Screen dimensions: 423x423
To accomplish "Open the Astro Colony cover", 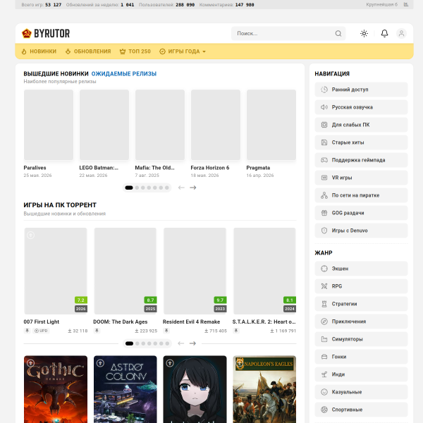I will tap(125, 389).
